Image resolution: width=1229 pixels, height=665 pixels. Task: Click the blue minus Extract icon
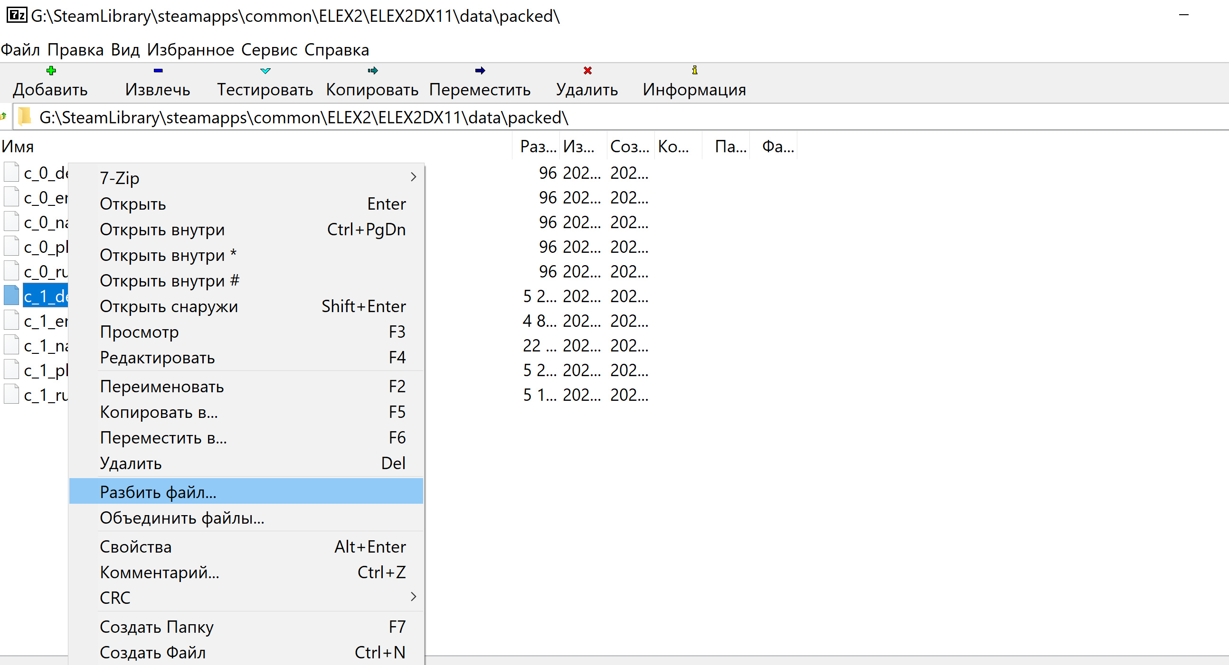[x=158, y=71]
